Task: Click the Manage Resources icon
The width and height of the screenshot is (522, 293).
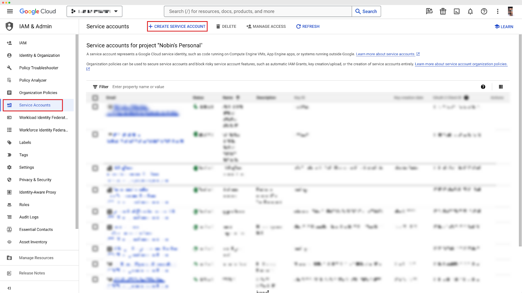Action: (x=9, y=258)
